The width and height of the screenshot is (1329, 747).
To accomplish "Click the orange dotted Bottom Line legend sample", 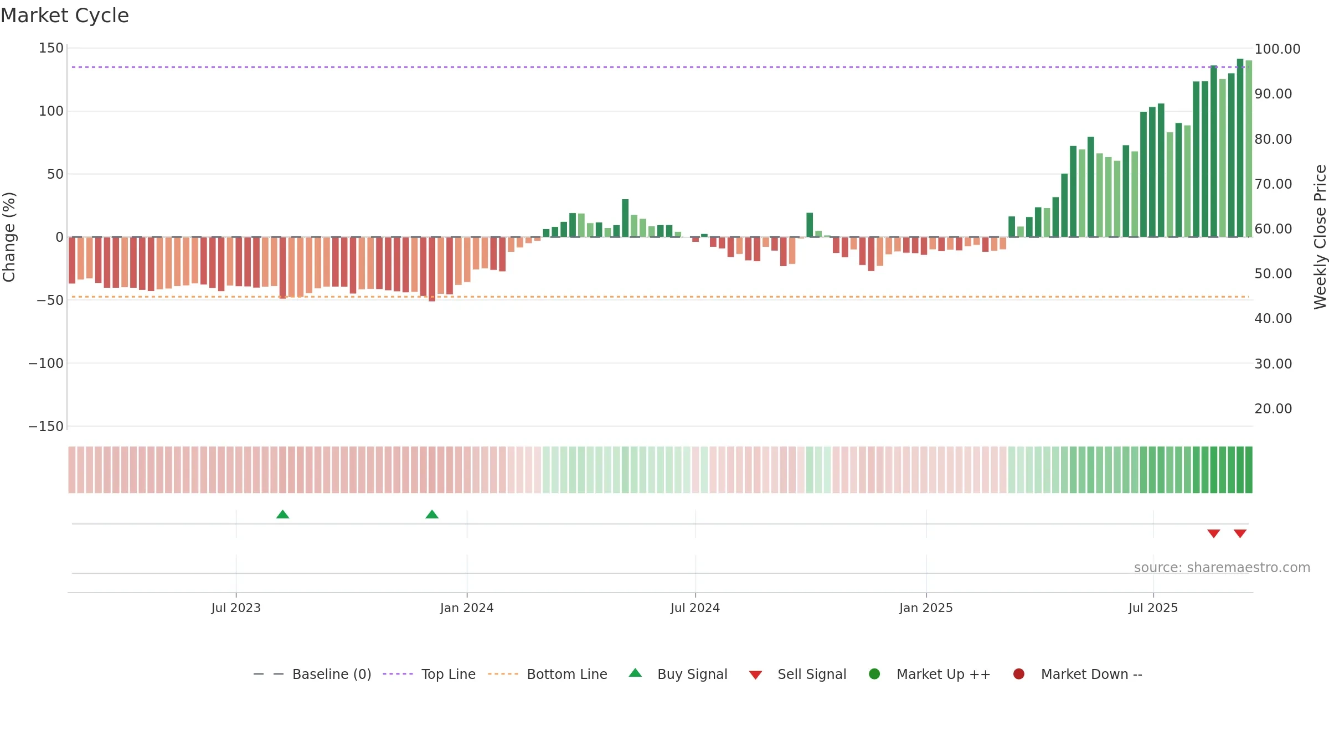I will [503, 674].
